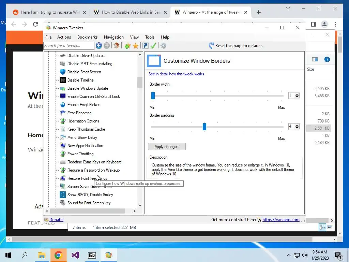The height and width of the screenshot is (262, 349).
Task: Click the Sound for Print Screen key icon
Action: [x=63, y=203]
